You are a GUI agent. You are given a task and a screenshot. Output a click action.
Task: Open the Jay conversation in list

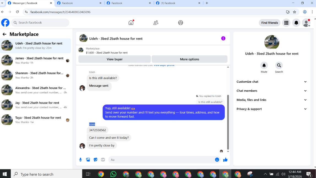pyautogui.click(x=36, y=105)
